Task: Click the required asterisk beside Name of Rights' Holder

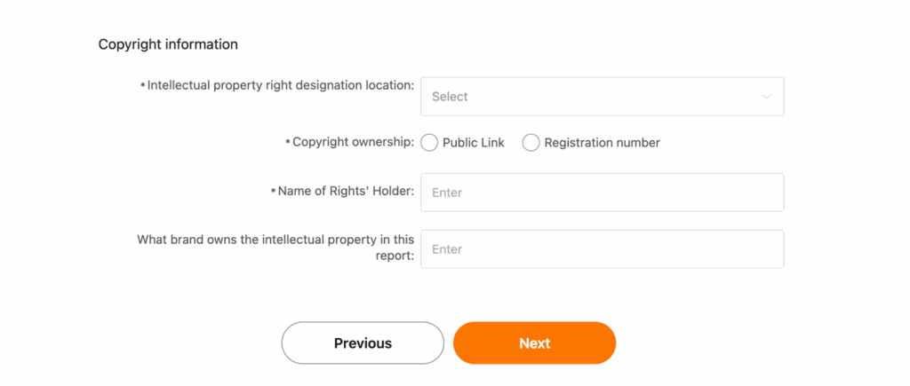Action: point(274,191)
